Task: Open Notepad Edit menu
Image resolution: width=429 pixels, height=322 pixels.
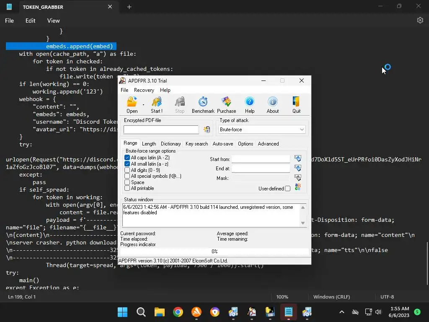Action: (30, 21)
